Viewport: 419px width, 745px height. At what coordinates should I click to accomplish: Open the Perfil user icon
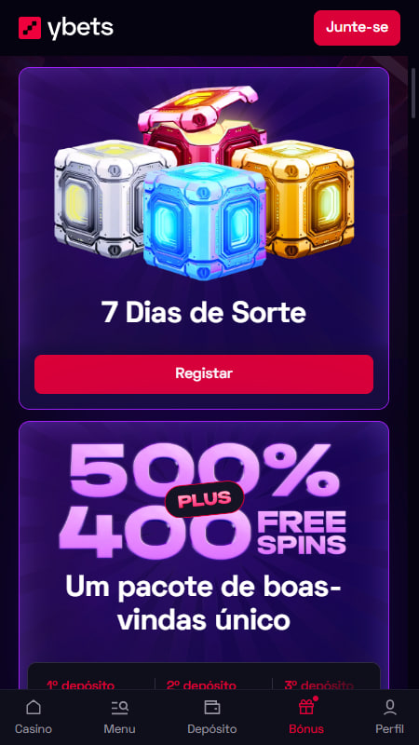tap(389, 708)
